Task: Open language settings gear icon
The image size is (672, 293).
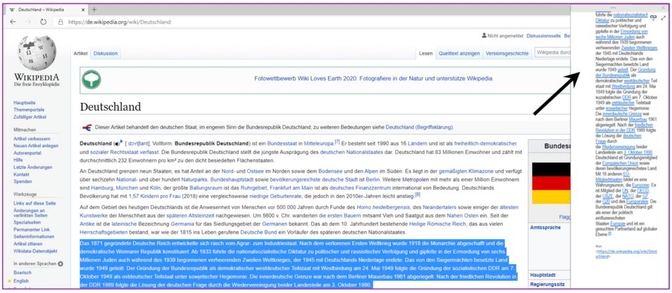Action: pyautogui.click(x=61, y=264)
